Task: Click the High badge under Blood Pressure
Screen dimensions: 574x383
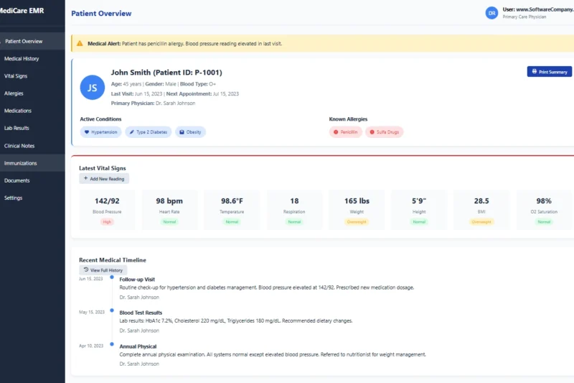Action: point(107,222)
